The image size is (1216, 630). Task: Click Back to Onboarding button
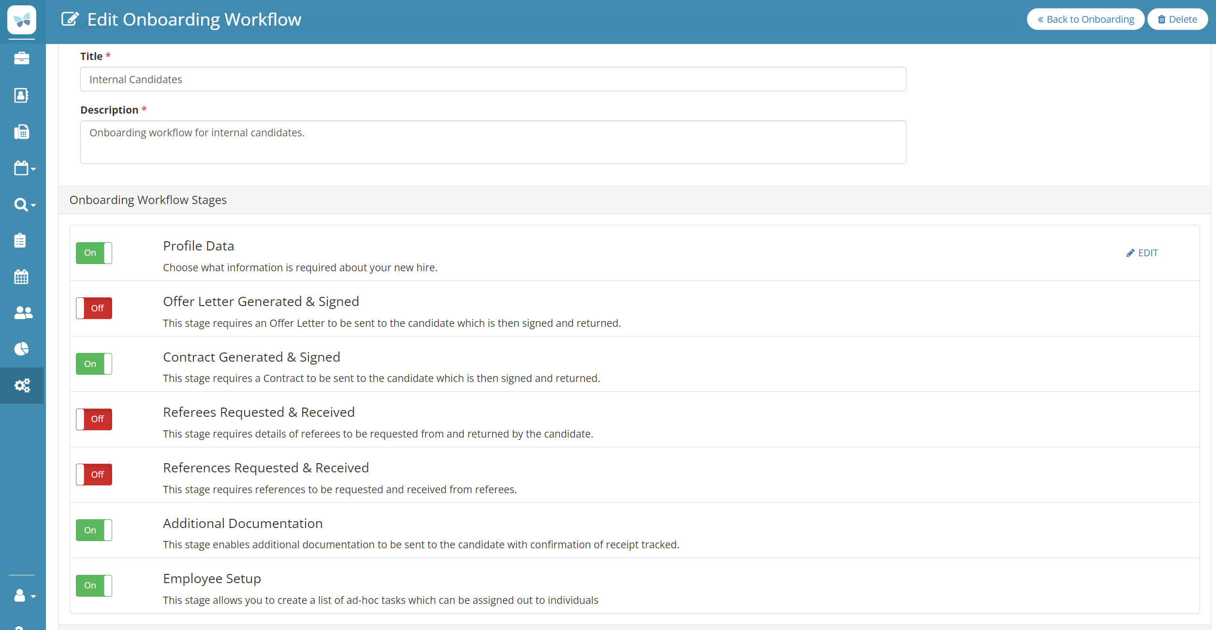point(1085,19)
